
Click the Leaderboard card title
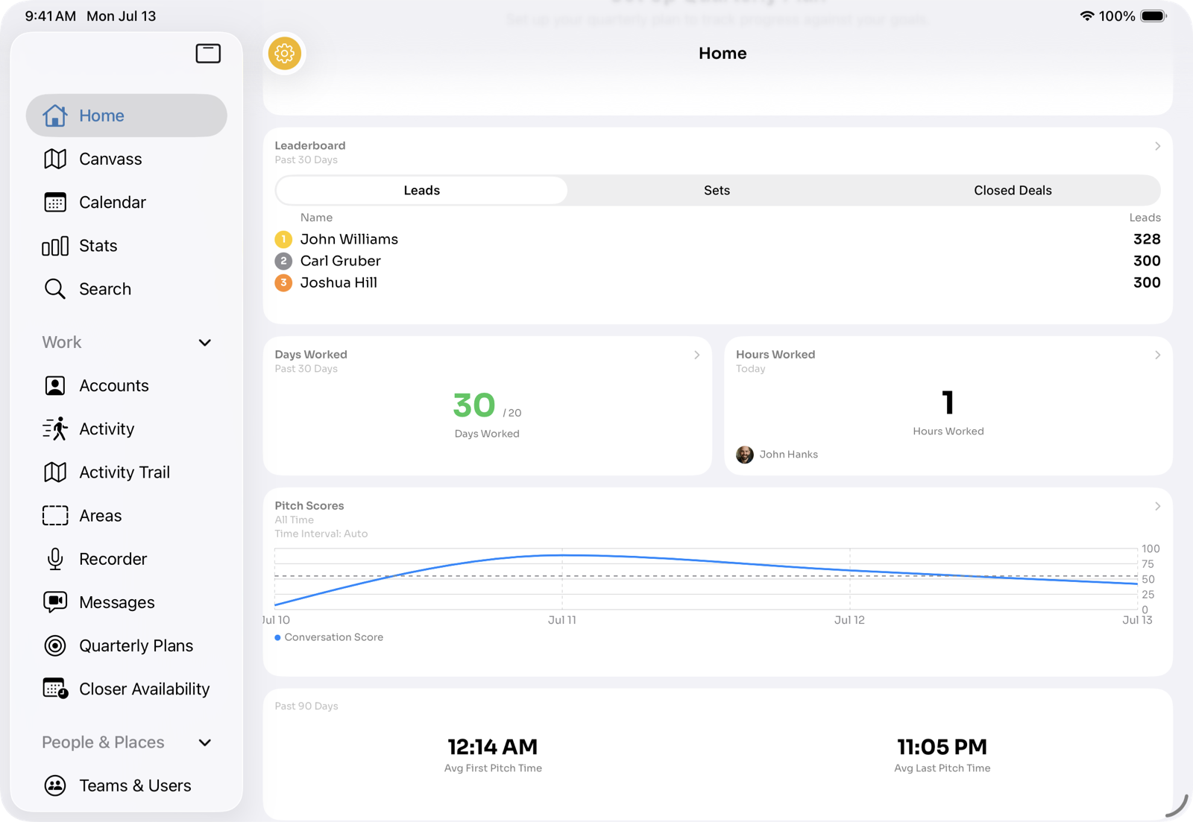point(310,146)
